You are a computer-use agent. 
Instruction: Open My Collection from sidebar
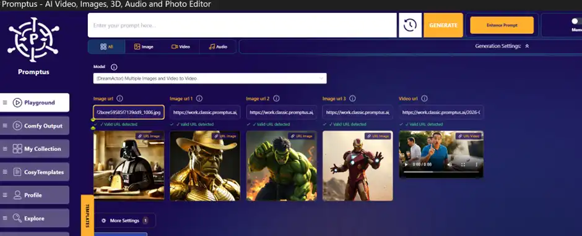35,149
